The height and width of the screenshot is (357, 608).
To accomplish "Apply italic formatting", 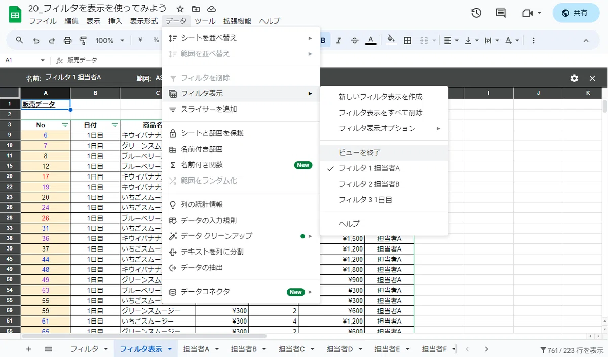I will [x=339, y=40].
